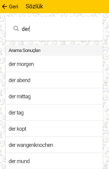Open the 'der morgen' result
Viewport: 109px width, 169px height.
[x=54, y=64]
